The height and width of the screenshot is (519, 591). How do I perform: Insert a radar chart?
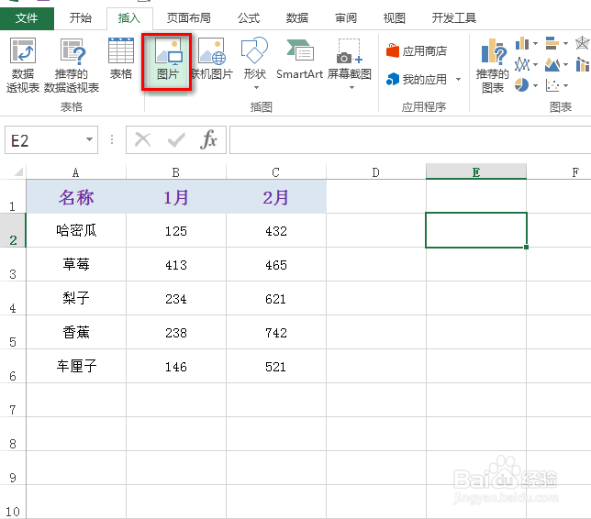point(583,43)
